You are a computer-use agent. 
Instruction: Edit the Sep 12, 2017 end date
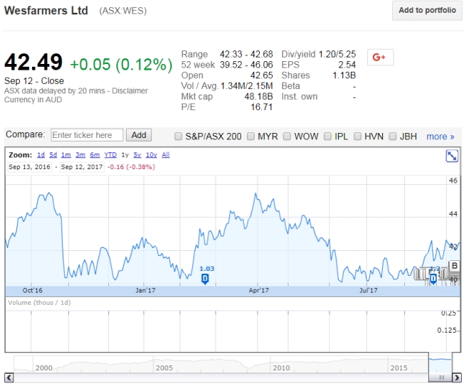(82, 167)
